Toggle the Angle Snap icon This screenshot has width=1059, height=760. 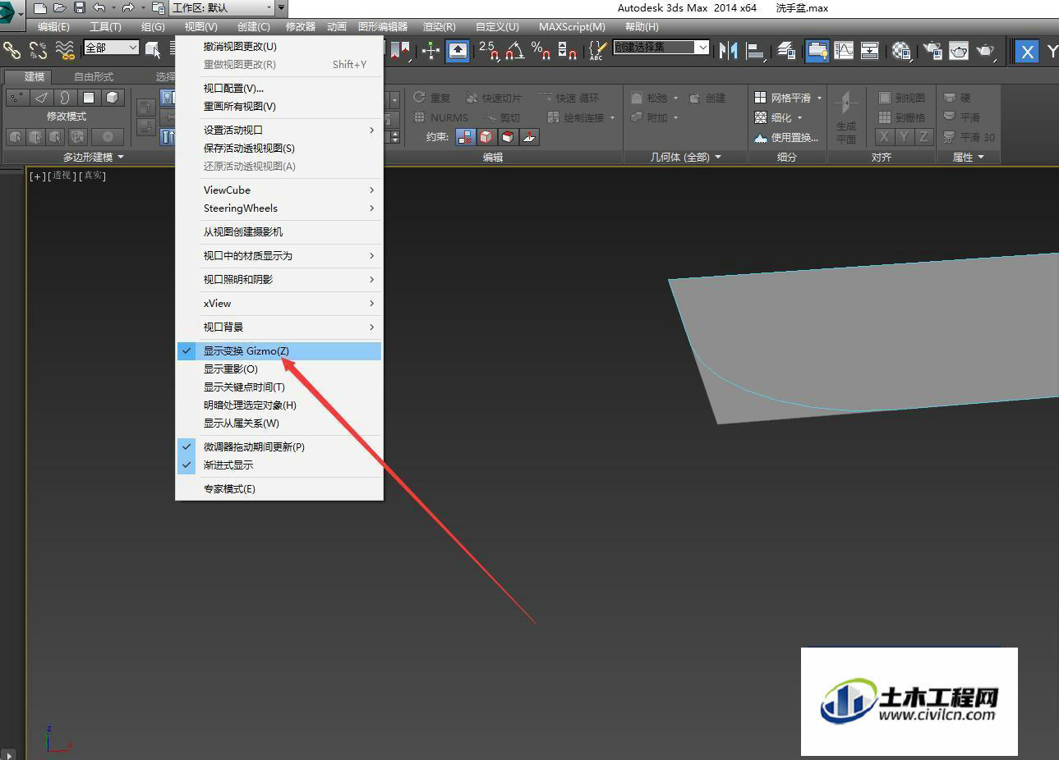click(x=514, y=51)
